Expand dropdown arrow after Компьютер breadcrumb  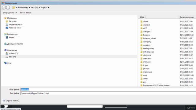click(x=29, y=7)
